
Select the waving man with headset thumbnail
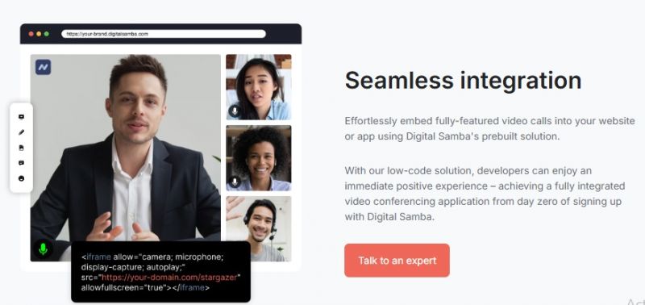(x=258, y=228)
